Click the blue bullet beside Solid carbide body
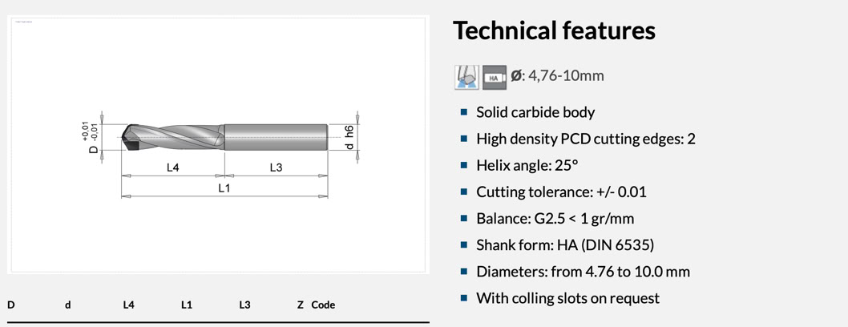Viewport: 848px width, 327px height. click(x=464, y=112)
